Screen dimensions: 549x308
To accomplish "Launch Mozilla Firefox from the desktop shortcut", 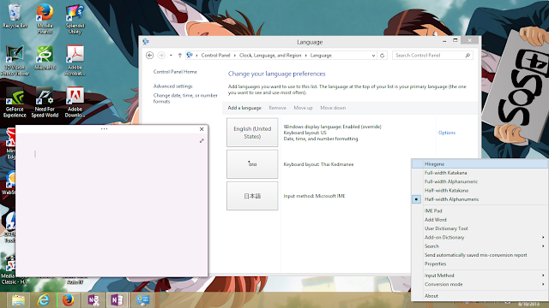I will click(x=45, y=19).
